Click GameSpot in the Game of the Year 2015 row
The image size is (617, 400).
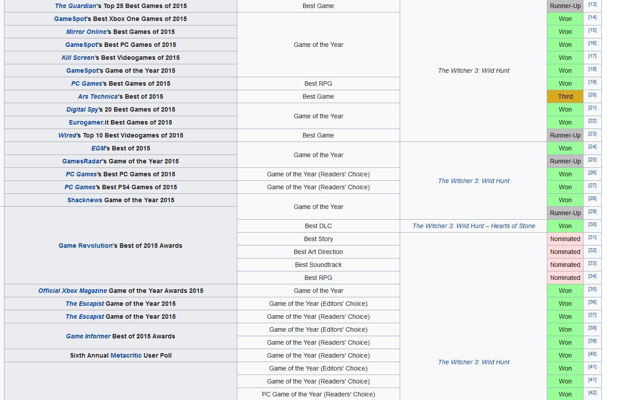pos(82,71)
